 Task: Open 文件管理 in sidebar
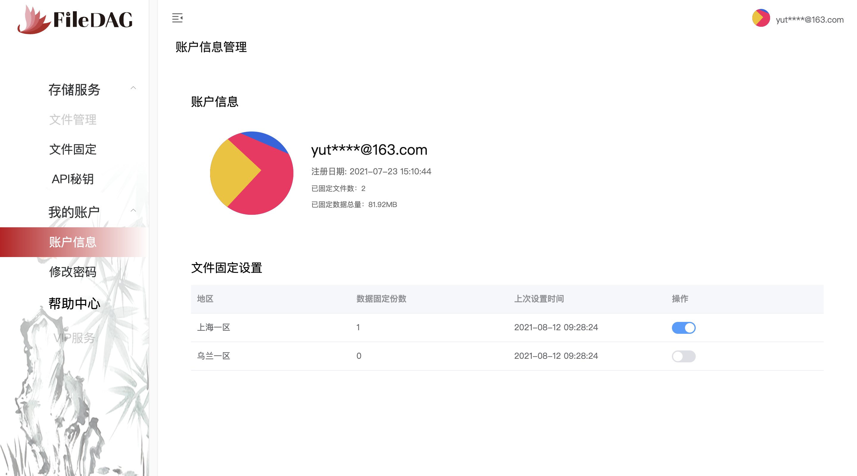click(73, 119)
